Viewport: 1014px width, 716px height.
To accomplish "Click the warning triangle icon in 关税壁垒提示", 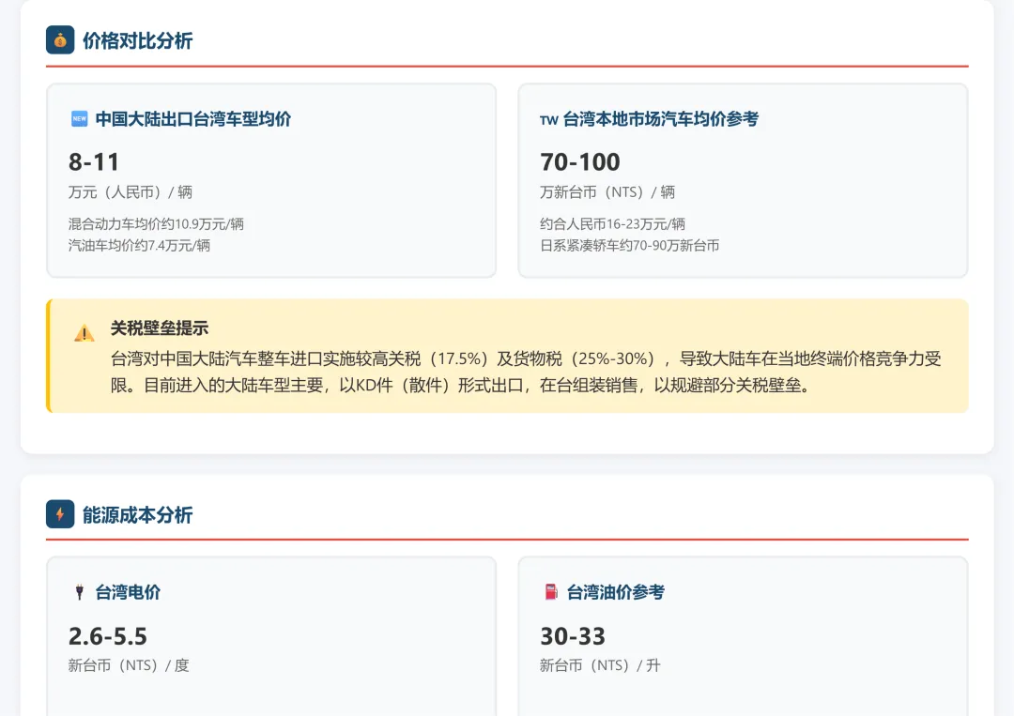I will click(x=84, y=334).
